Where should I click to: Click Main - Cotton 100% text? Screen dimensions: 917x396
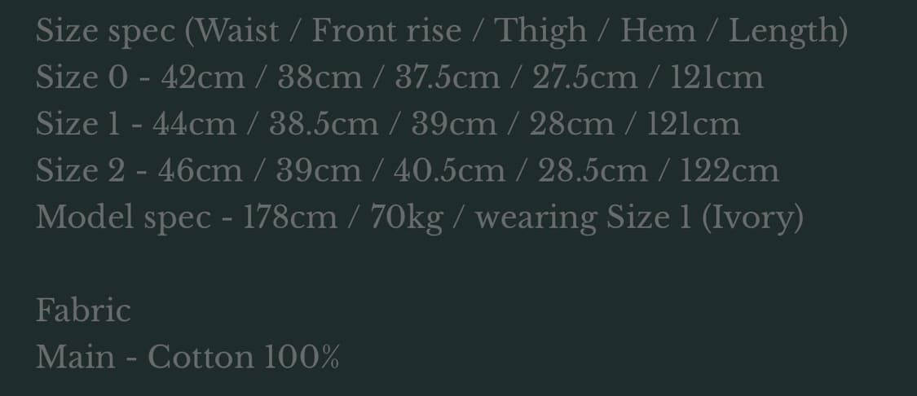(x=187, y=358)
